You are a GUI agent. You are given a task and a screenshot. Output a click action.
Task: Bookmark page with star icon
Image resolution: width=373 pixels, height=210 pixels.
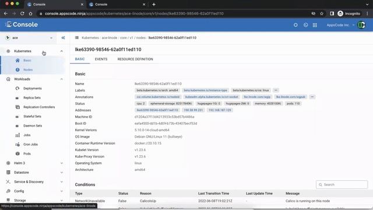322,13
